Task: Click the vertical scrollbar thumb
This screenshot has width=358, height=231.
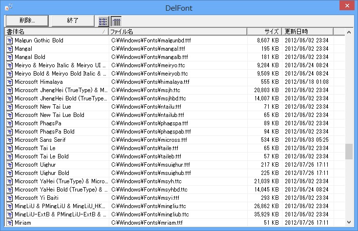Action: (x=349, y=152)
